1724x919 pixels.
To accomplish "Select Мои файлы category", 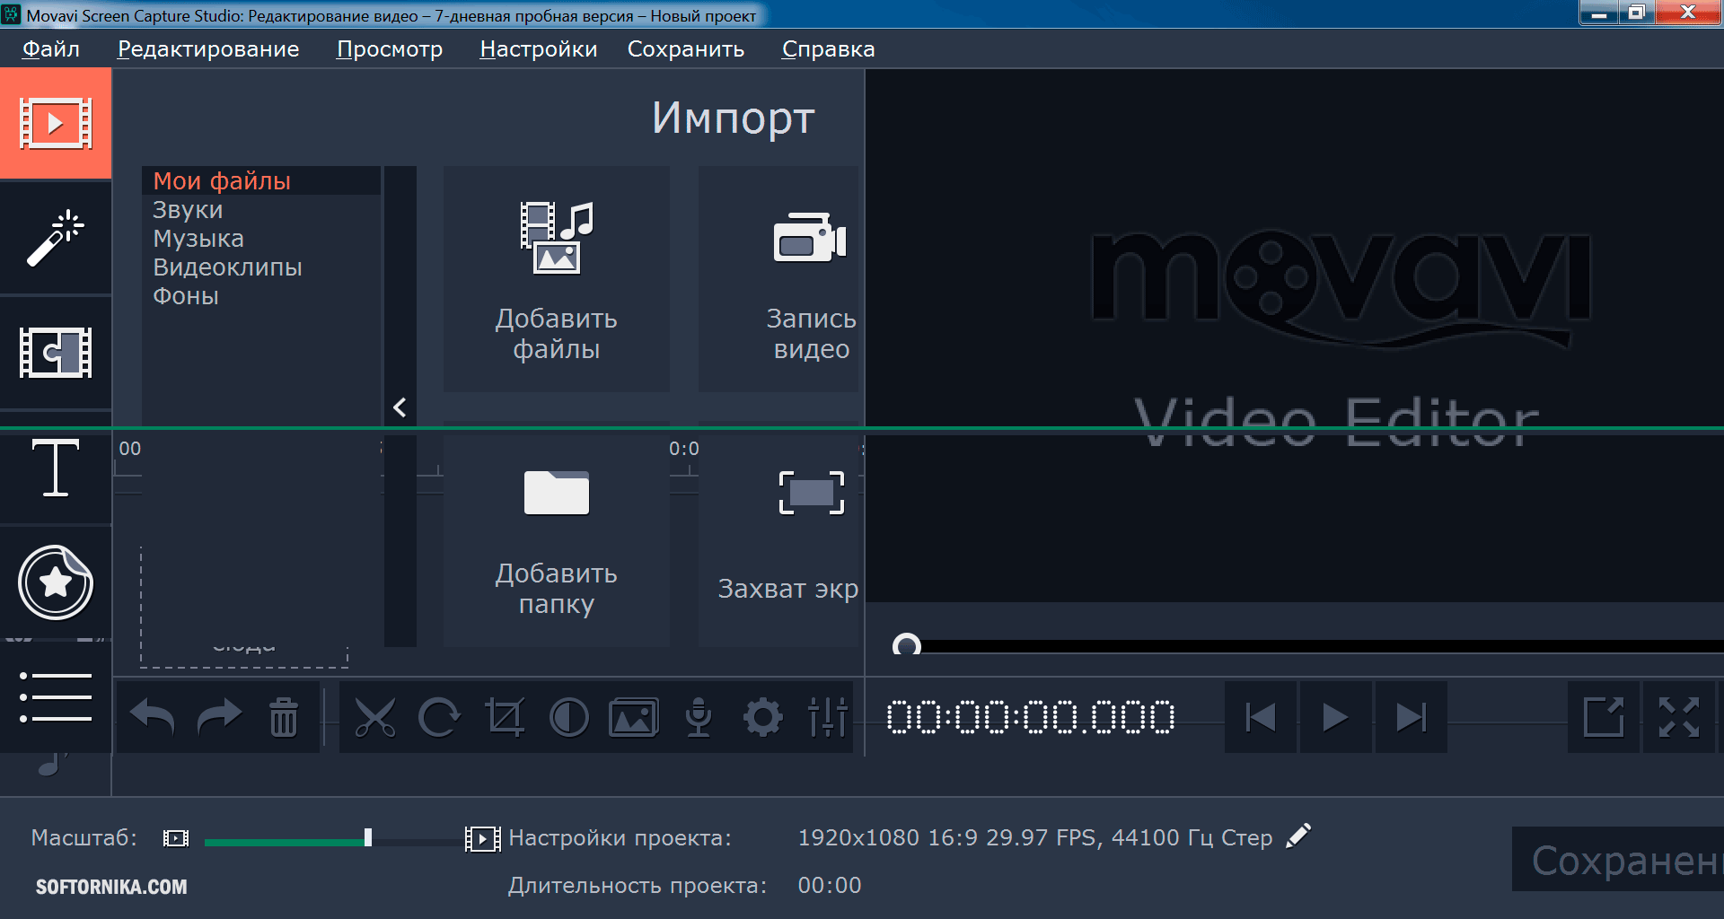I will [261, 180].
